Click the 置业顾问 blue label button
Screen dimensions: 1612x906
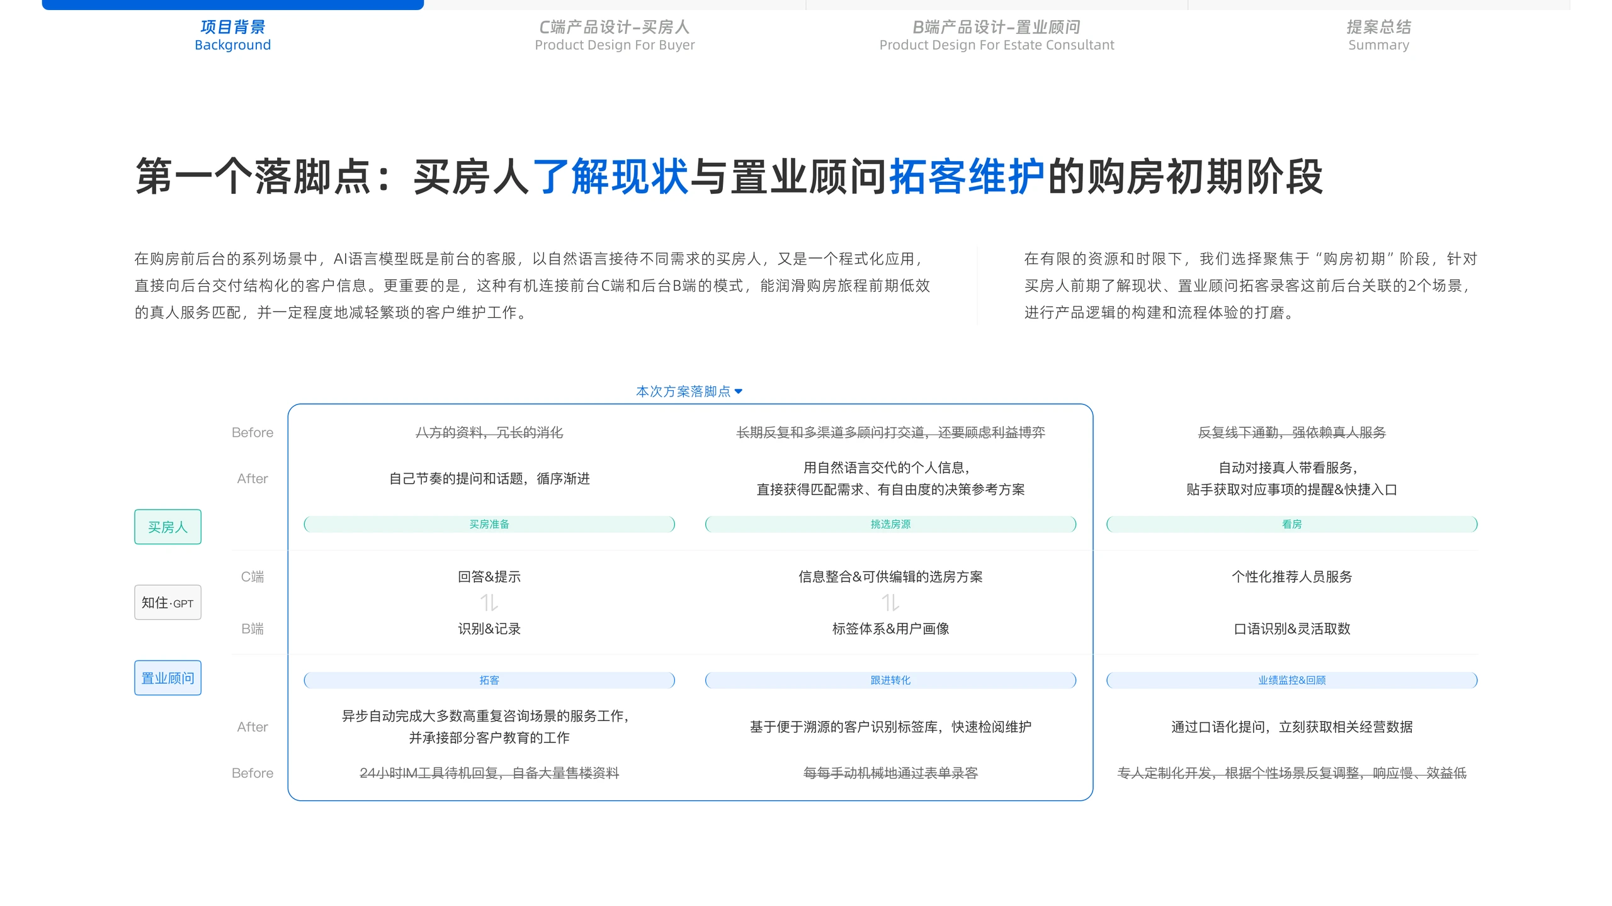167,678
